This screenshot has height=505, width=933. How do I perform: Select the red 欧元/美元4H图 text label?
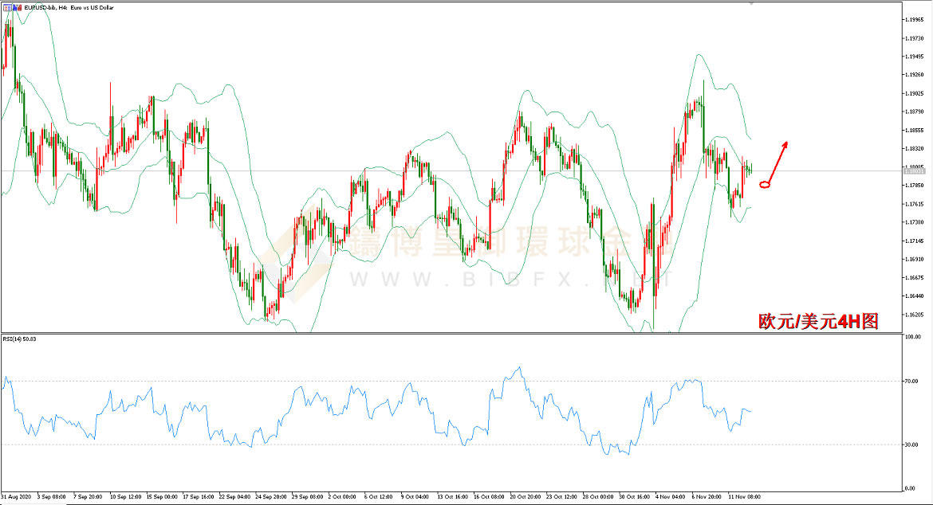(817, 321)
